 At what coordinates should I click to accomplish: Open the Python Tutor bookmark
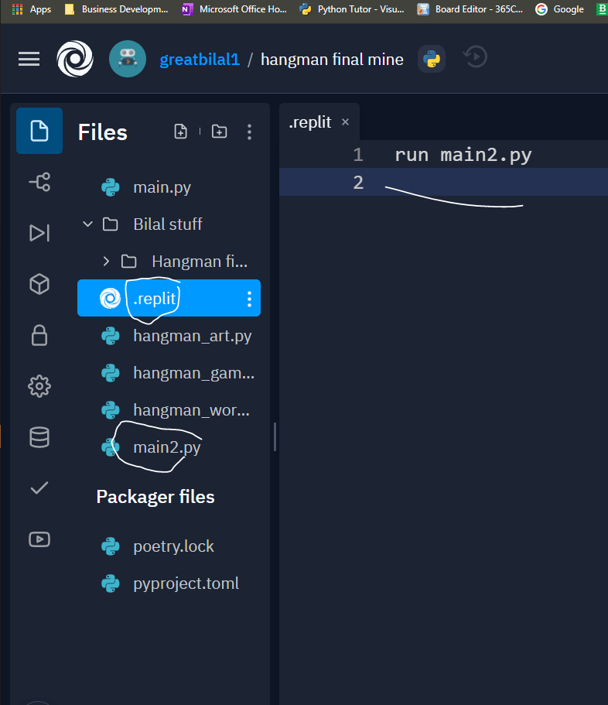pyautogui.click(x=352, y=9)
